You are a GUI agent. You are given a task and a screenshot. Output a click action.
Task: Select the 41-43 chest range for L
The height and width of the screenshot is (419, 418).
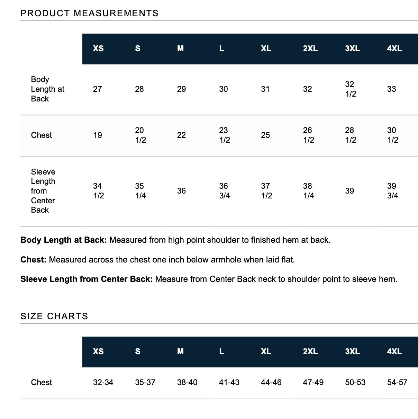pyautogui.click(x=229, y=382)
